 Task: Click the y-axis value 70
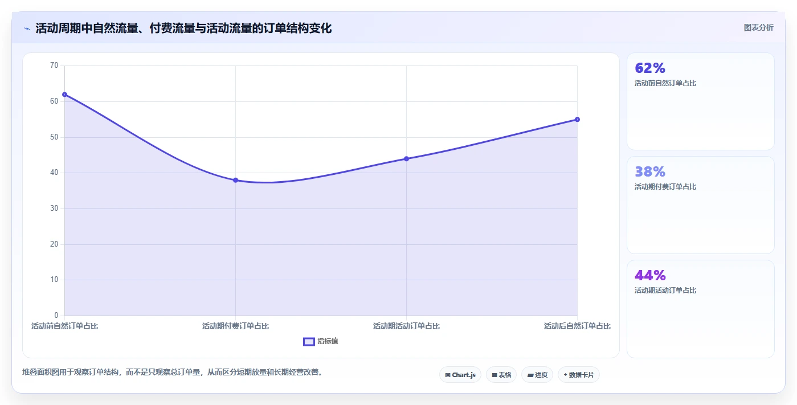tap(54, 66)
